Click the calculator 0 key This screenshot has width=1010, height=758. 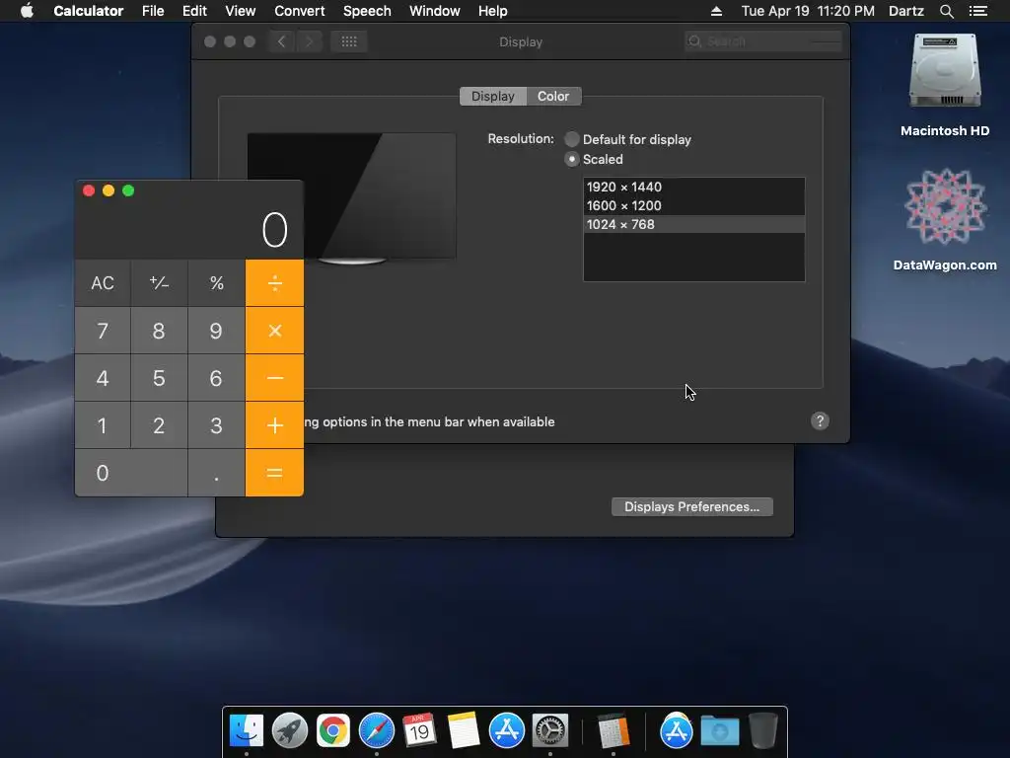tap(131, 473)
